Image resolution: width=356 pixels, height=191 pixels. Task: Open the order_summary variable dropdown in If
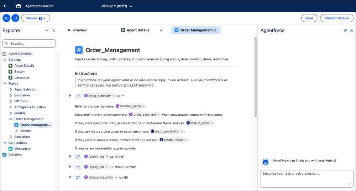[x=99, y=96]
